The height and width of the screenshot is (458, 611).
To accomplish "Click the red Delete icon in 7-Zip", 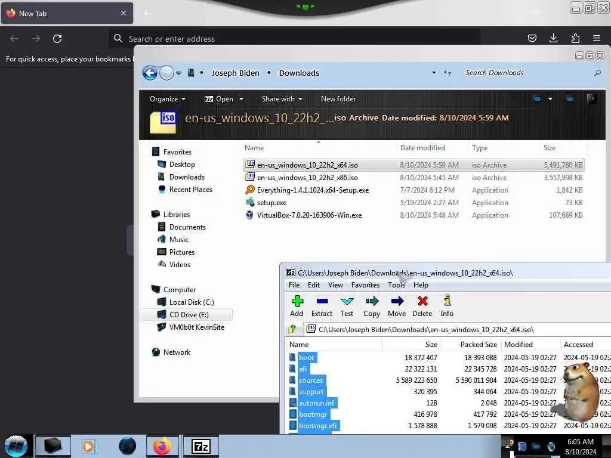I will (x=422, y=306).
